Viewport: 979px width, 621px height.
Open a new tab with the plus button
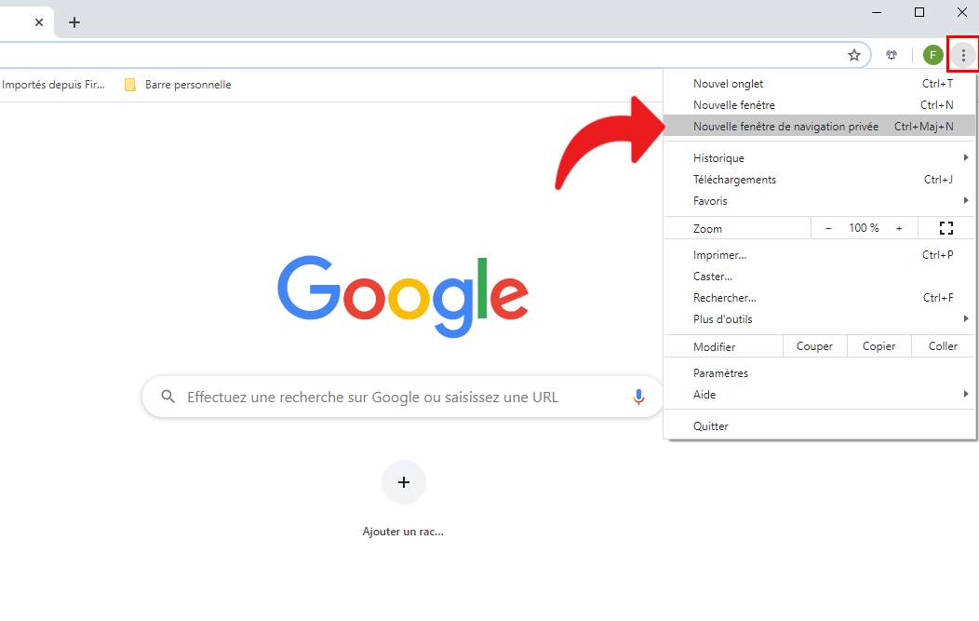coord(74,22)
